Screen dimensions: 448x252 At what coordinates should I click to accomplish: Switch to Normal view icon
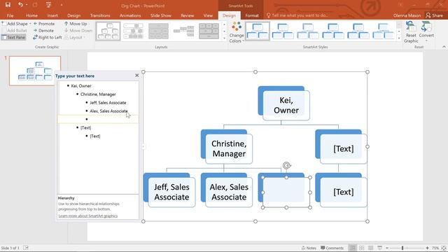[x=353, y=248]
